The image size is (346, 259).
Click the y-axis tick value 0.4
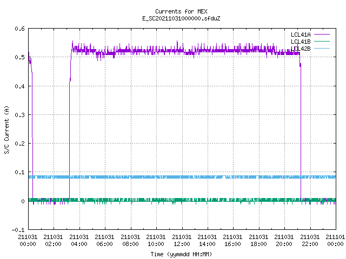coord(19,86)
